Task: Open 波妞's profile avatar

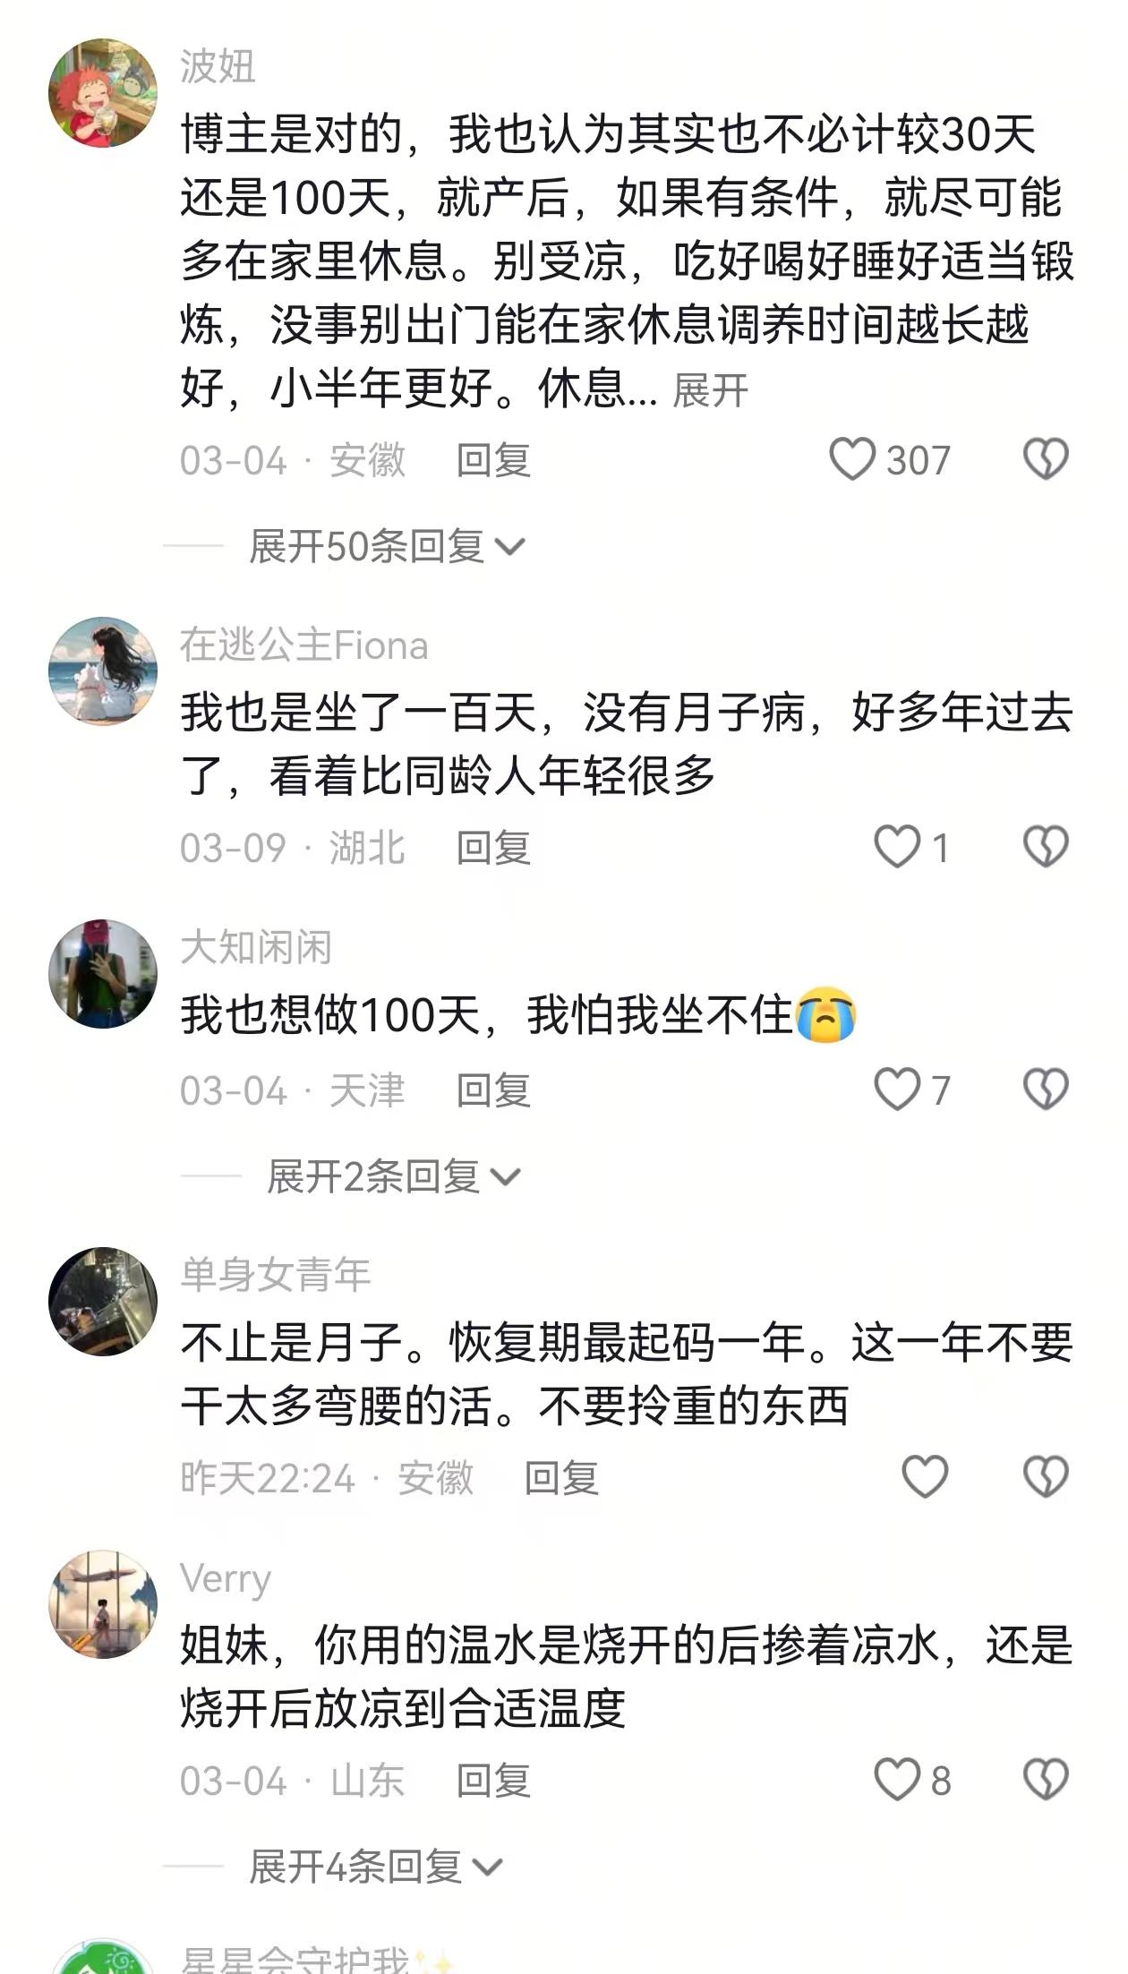Action: tap(103, 92)
